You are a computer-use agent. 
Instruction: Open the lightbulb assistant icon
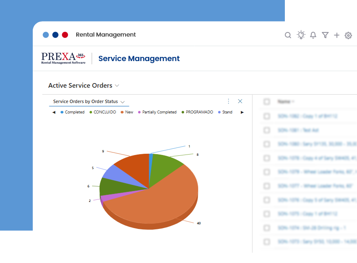pyautogui.click(x=301, y=35)
